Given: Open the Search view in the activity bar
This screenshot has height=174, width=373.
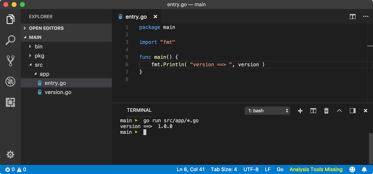Looking at the screenshot, I should [10, 40].
